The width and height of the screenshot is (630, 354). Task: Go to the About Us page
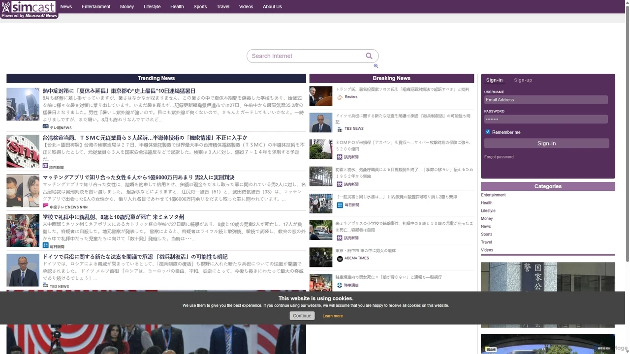click(272, 7)
